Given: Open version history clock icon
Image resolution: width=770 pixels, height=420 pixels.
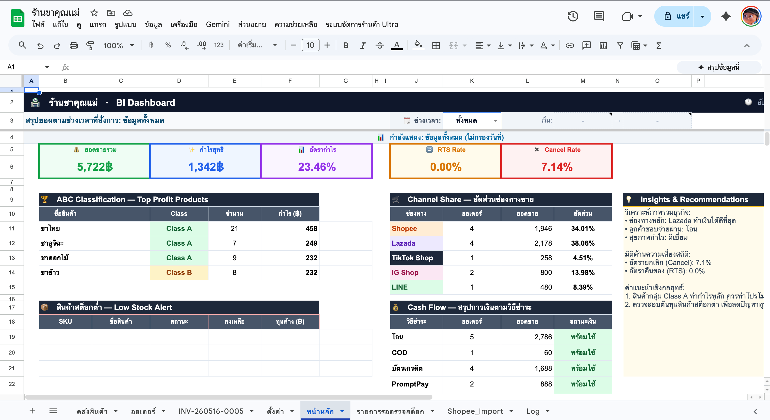Looking at the screenshot, I should [x=573, y=16].
